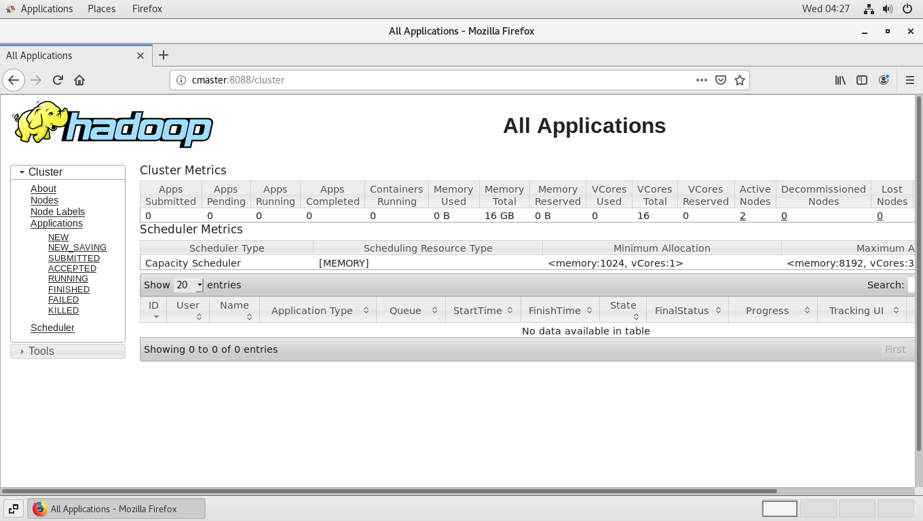Open the system volume icon

[888, 9]
